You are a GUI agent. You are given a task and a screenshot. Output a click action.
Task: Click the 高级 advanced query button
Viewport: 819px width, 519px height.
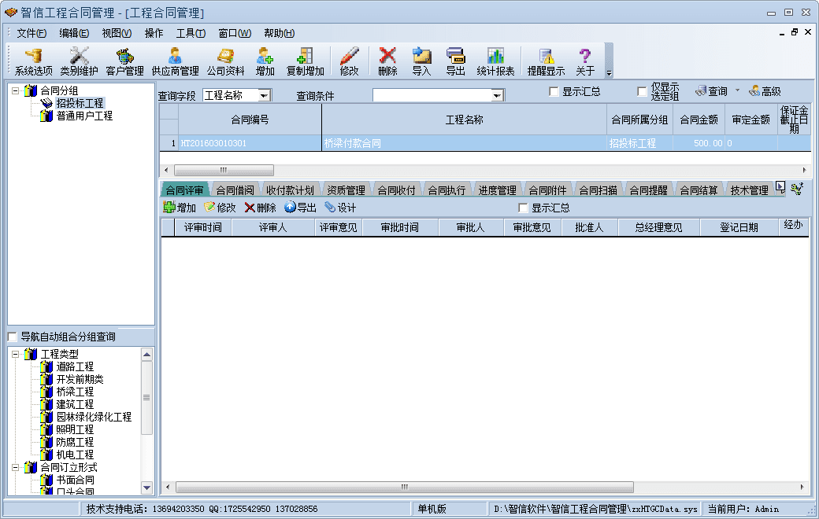pos(764,92)
